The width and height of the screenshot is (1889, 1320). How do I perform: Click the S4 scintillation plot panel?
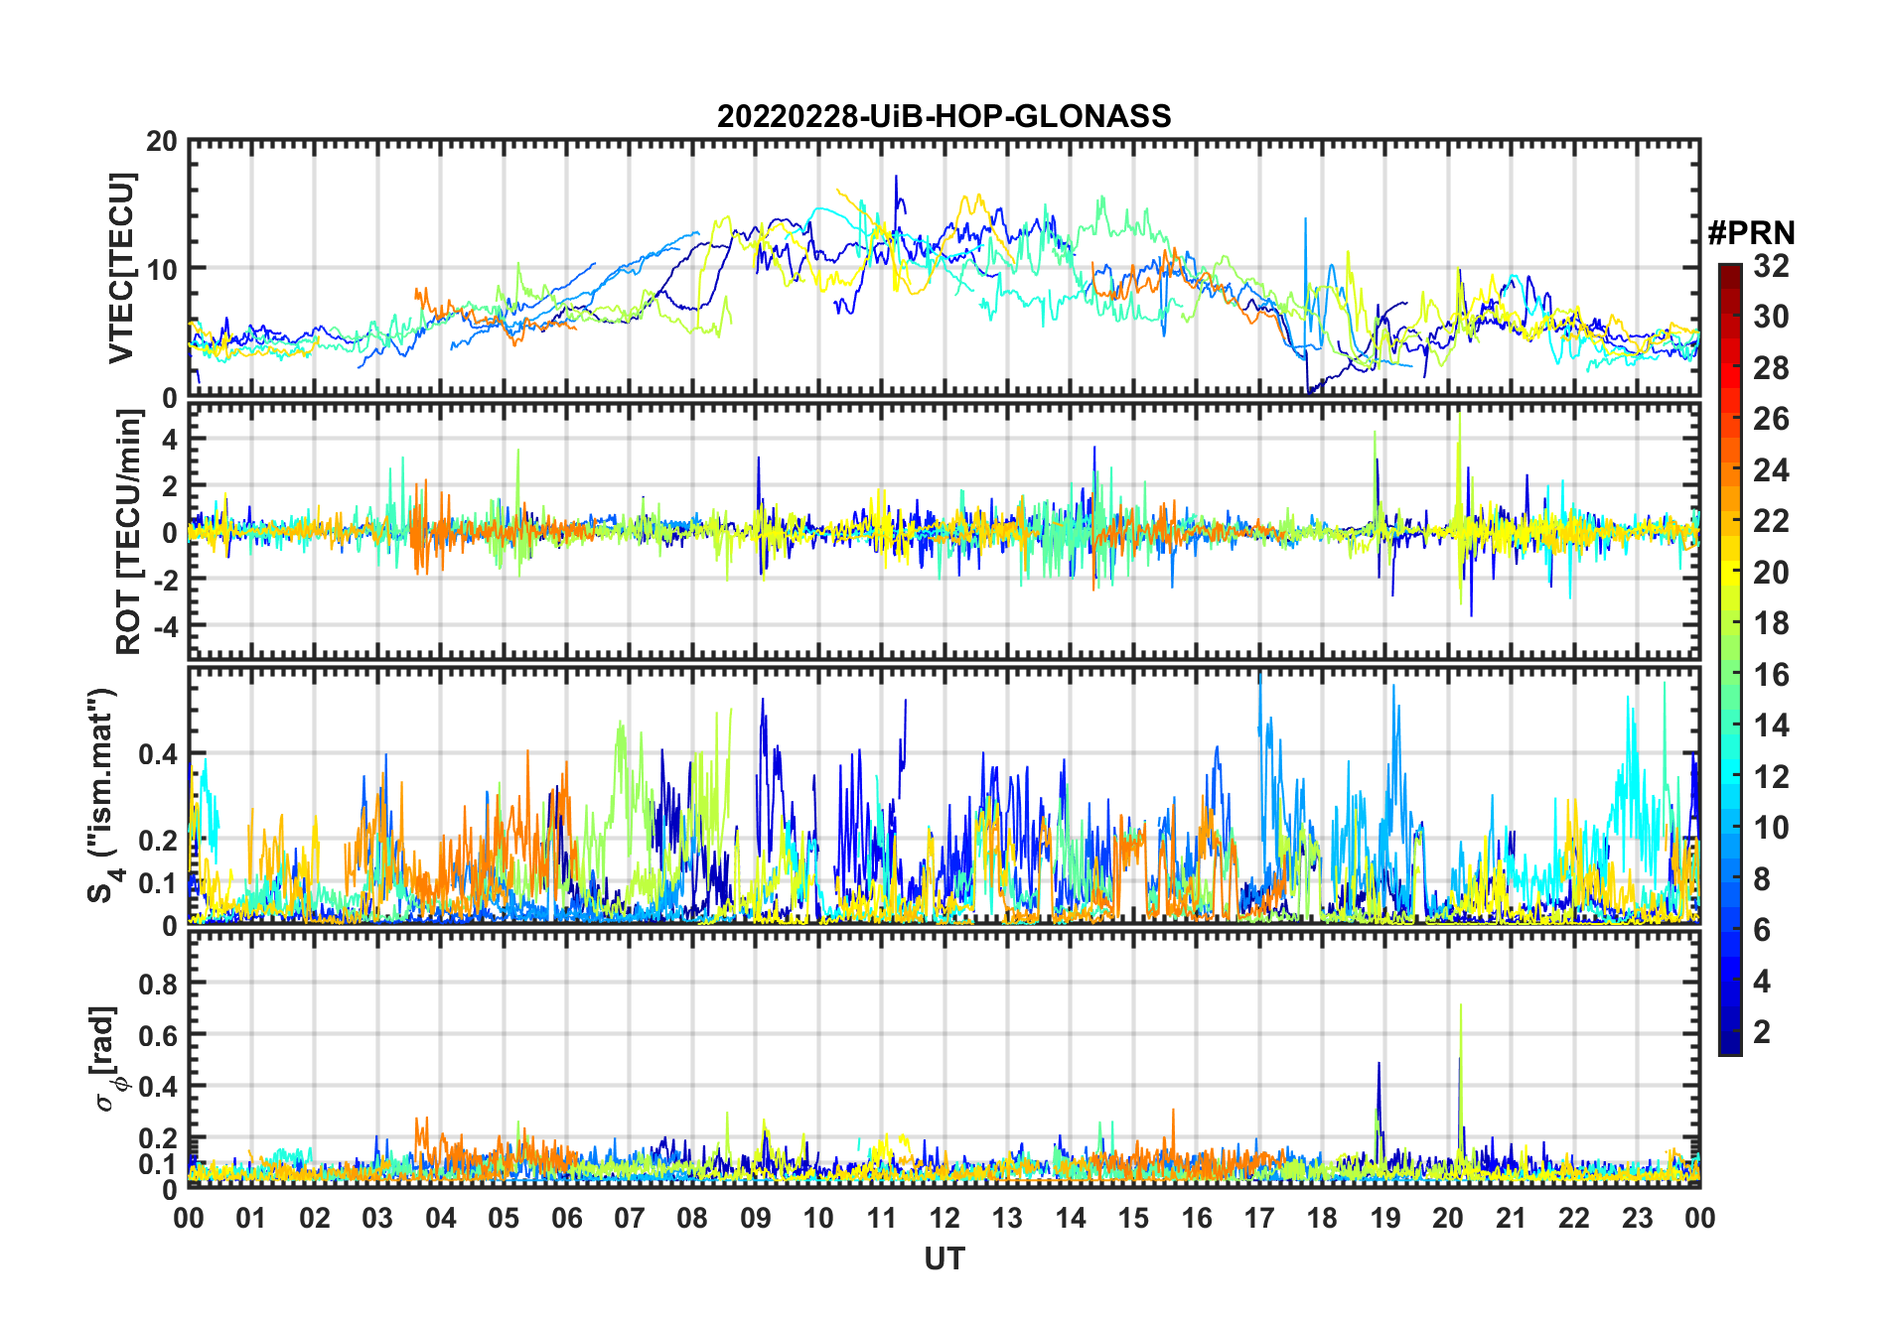pos(944,795)
